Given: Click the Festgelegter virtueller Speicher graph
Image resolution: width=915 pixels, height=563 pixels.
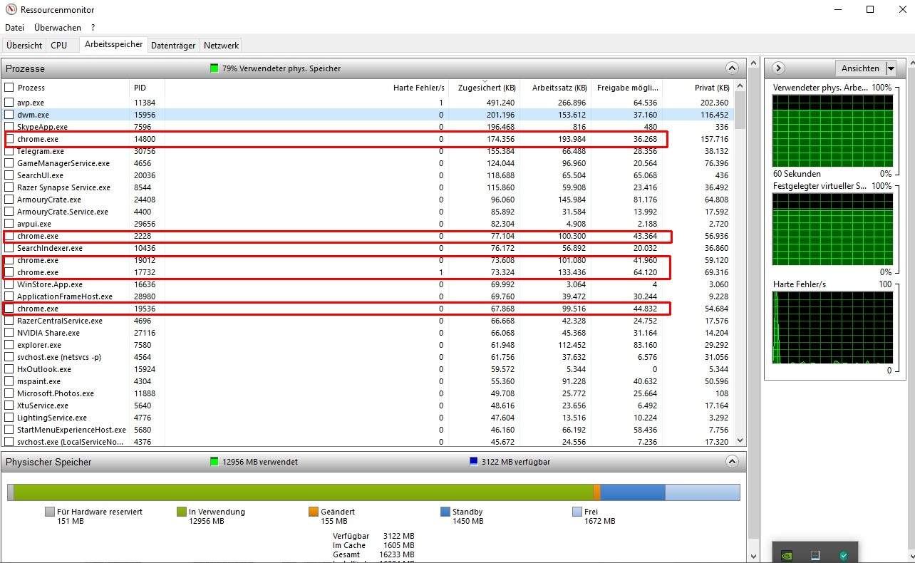Looking at the screenshot, I should click(x=834, y=228).
